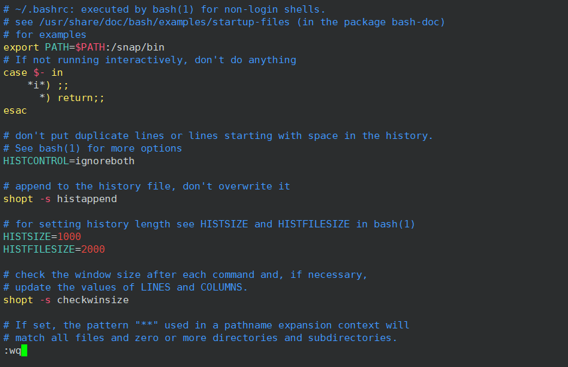
Task: Click the /usr/share/doc/bash/examples/startup-files path
Action: point(165,22)
